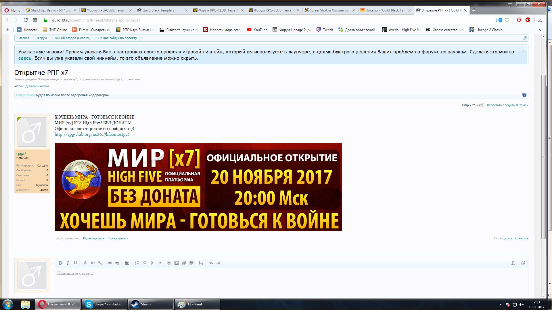The image size is (552, 310).
Task: Click the Редактировать link under post
Action: [94, 238]
